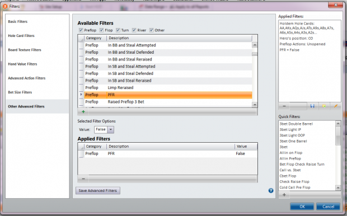
Task: Choose 'Call vs. 3bet' quick filter
Action: [x=290, y=170]
